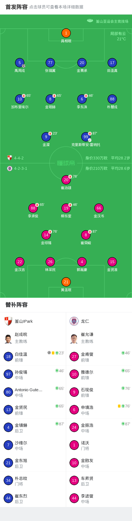This screenshot has height=521, width=132.
Task: Select substitute 雅德尔 number 10 forward
Action: click(99, 374)
